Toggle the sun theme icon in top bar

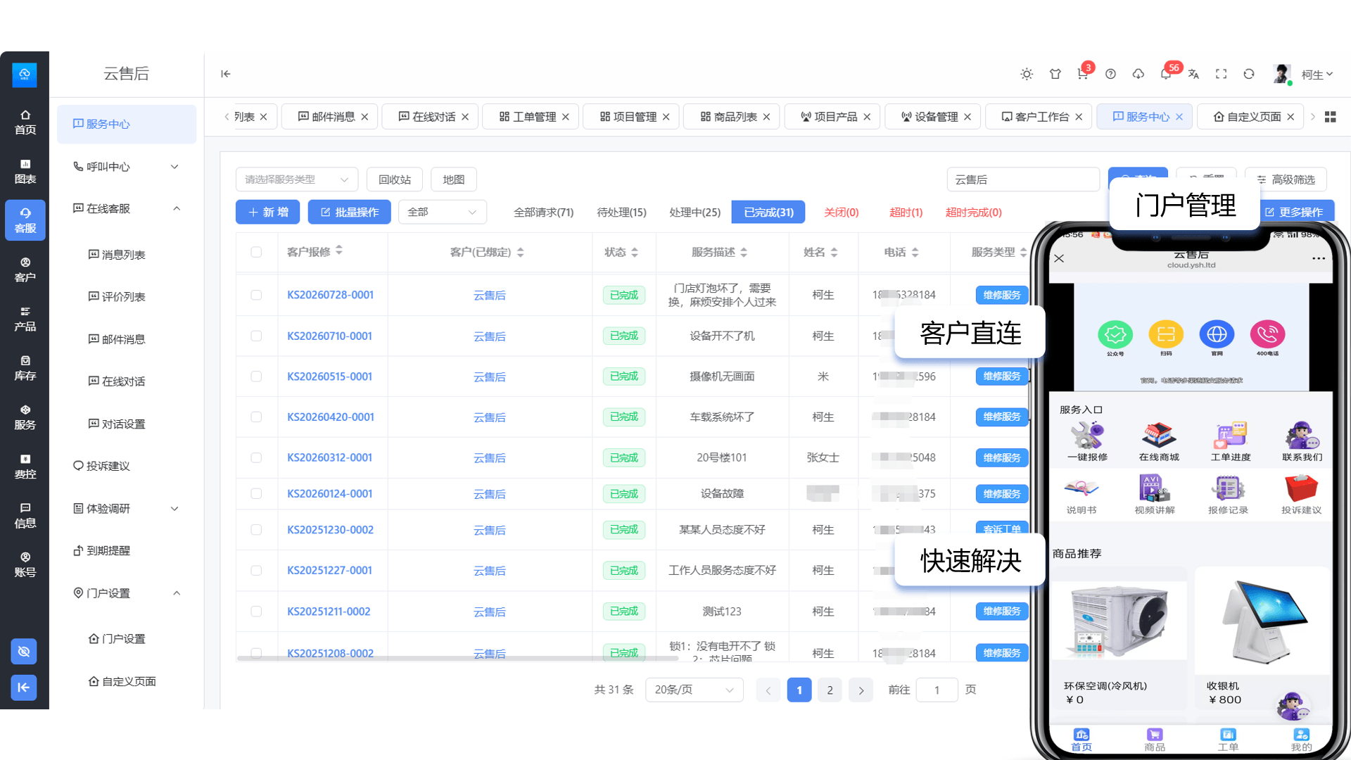1027,74
